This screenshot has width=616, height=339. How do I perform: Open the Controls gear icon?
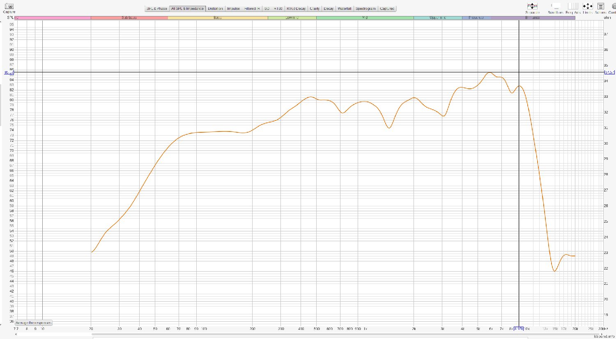(x=614, y=6)
